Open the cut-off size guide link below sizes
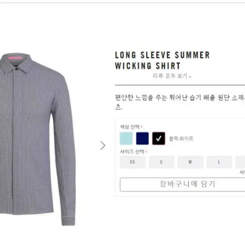The height and width of the screenshot is (245, 245). click(x=242, y=172)
